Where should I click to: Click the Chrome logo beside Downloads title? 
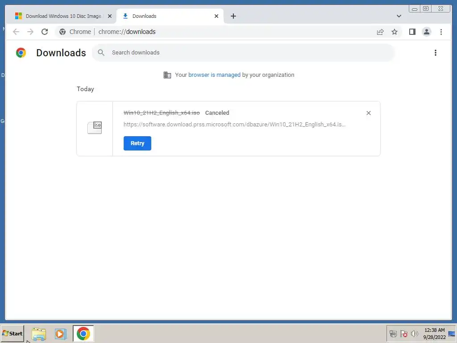(21, 53)
